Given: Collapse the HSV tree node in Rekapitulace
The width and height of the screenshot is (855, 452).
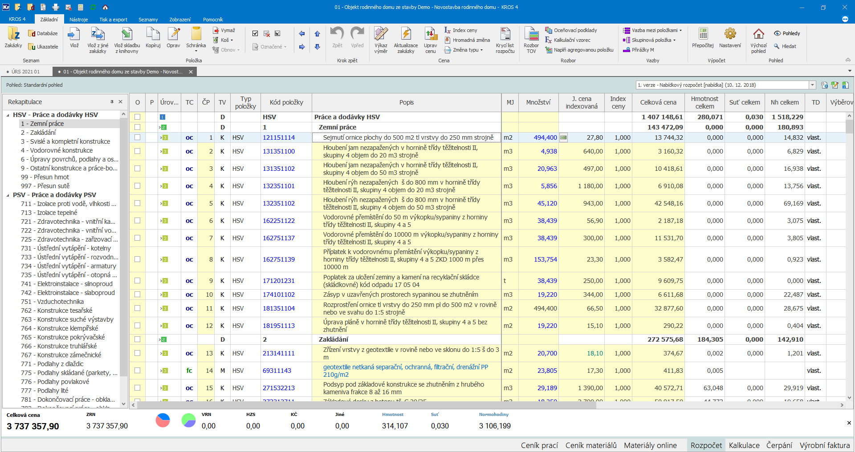Looking at the screenshot, I should (8, 115).
